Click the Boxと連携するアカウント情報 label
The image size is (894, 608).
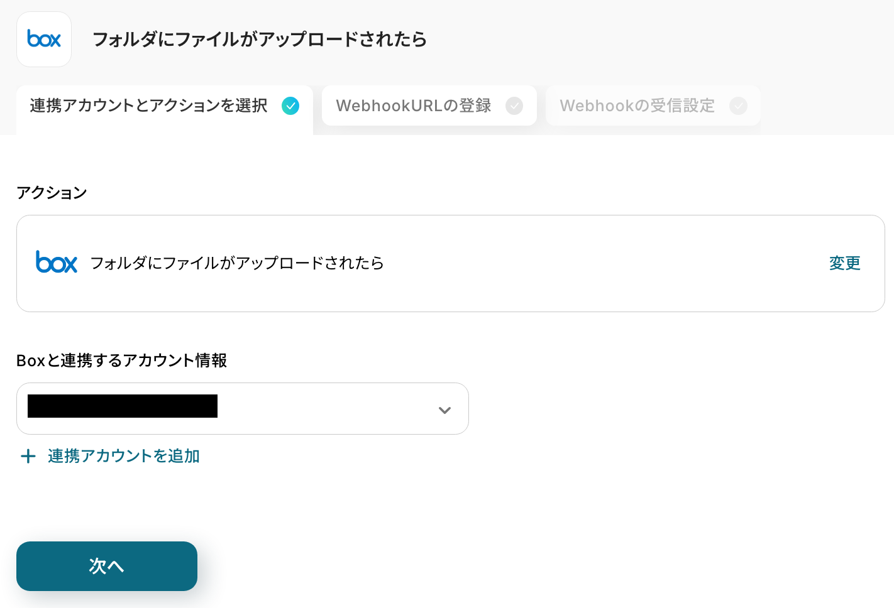[121, 361]
